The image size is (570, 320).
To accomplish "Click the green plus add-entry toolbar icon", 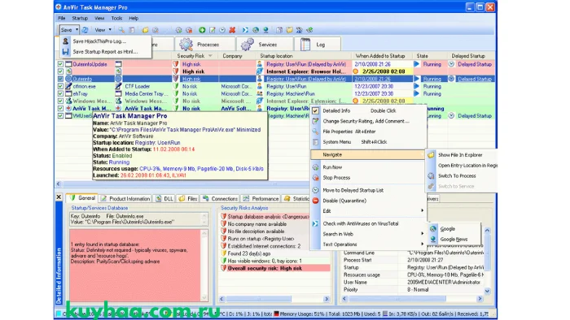I will click(x=202, y=30).
